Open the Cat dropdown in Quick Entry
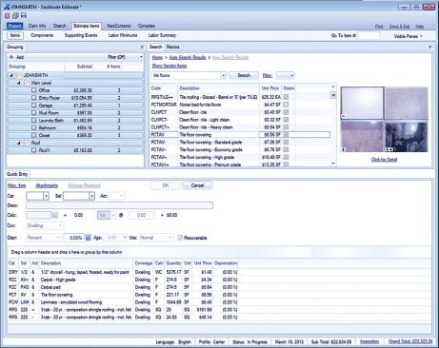 pos(46,196)
